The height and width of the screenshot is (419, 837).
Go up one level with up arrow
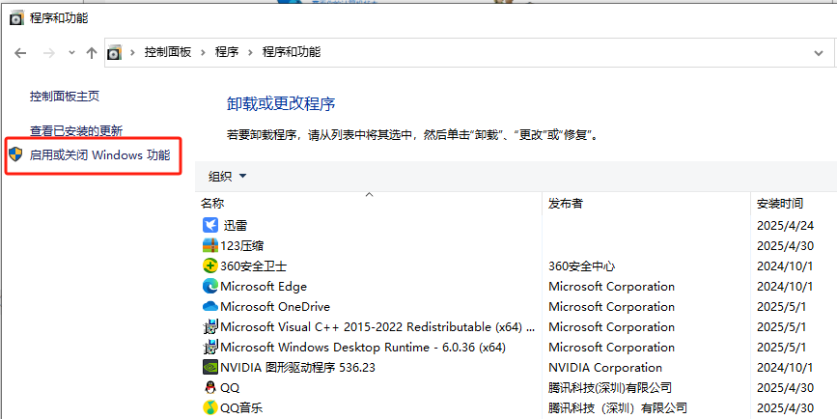tap(92, 53)
